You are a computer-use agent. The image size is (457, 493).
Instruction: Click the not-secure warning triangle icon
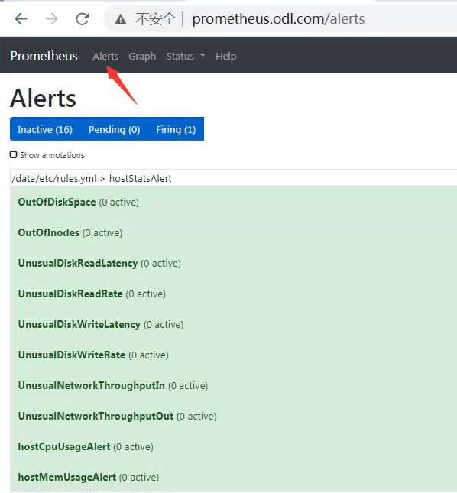(x=121, y=20)
